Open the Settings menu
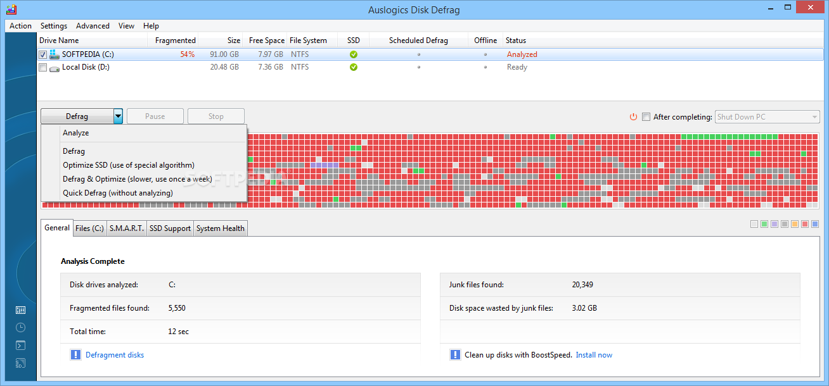The width and height of the screenshot is (829, 386). [x=54, y=26]
